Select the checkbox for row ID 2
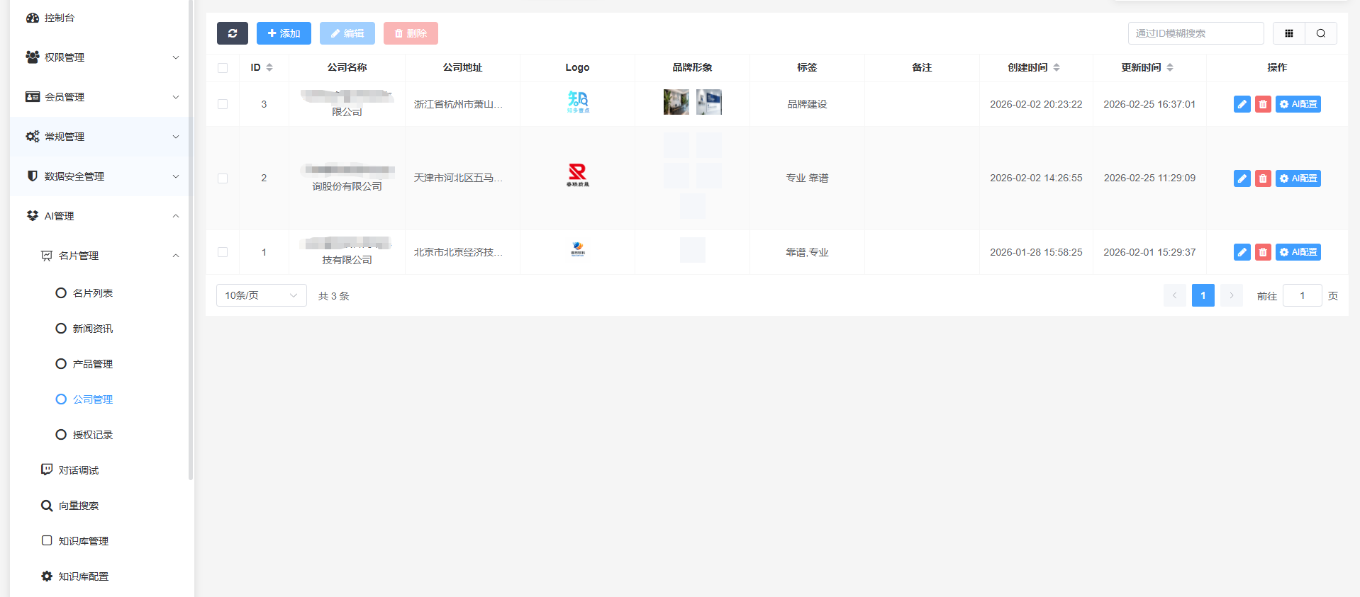1360x597 pixels. point(223,178)
